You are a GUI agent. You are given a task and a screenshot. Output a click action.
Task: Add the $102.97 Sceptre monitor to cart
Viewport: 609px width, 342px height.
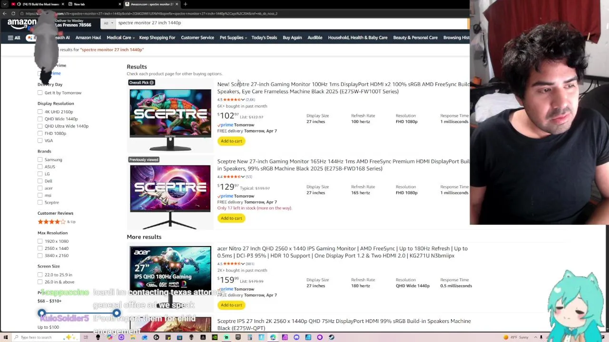click(231, 141)
